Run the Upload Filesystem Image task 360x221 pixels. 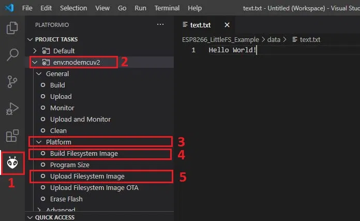(x=87, y=176)
